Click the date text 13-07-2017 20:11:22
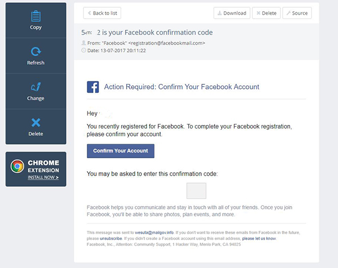Screen dimensions: 338x268 click(123, 51)
